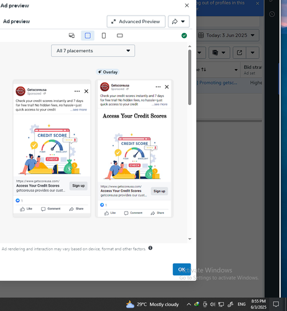Open three-dot menu on left ad card
Image resolution: width=287 pixels, height=311 pixels.
(77, 91)
